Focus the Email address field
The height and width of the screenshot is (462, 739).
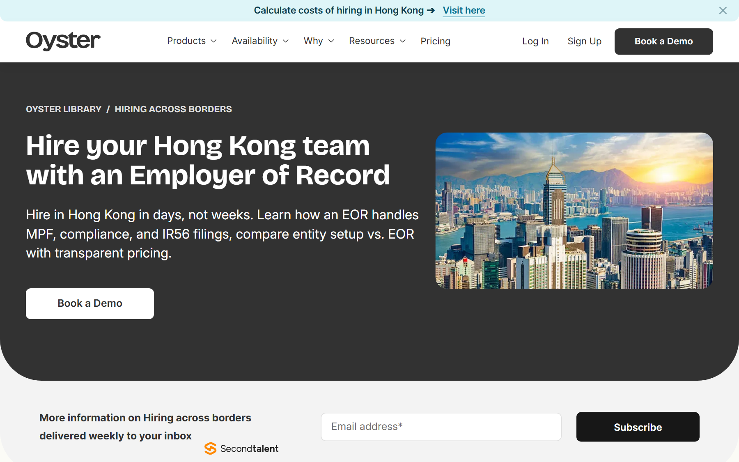click(441, 427)
